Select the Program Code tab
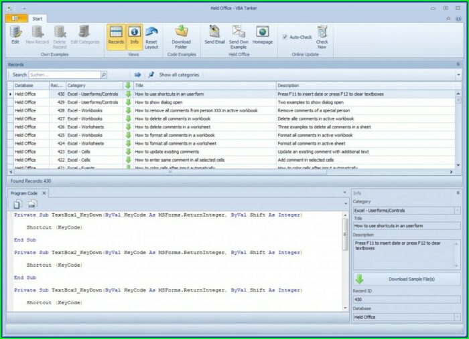This screenshot has height=339, width=469. (24, 193)
